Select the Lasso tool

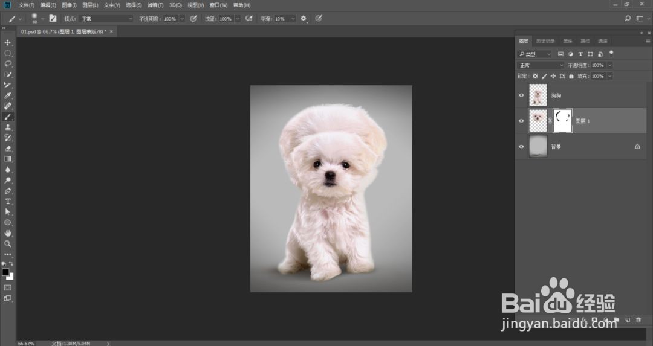point(8,63)
